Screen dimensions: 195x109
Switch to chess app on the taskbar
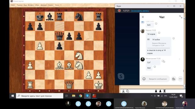click(94, 96)
